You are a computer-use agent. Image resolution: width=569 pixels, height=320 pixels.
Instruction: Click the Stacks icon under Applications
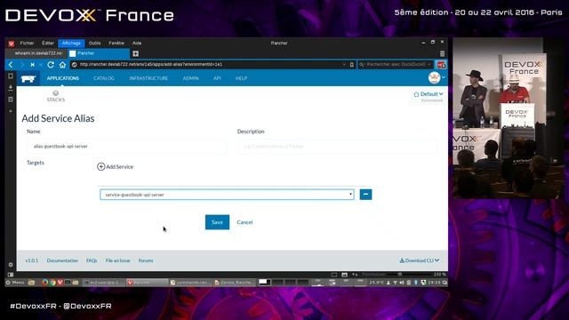(x=55, y=93)
